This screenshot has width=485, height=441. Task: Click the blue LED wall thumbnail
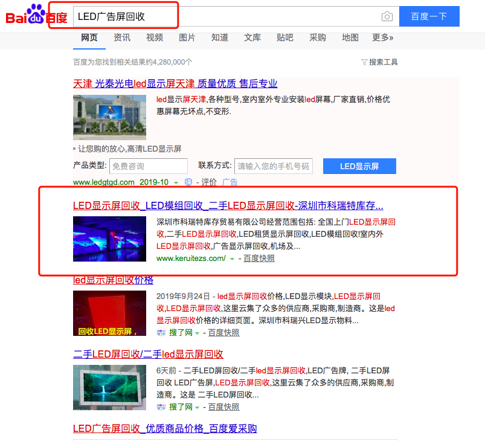point(109,239)
